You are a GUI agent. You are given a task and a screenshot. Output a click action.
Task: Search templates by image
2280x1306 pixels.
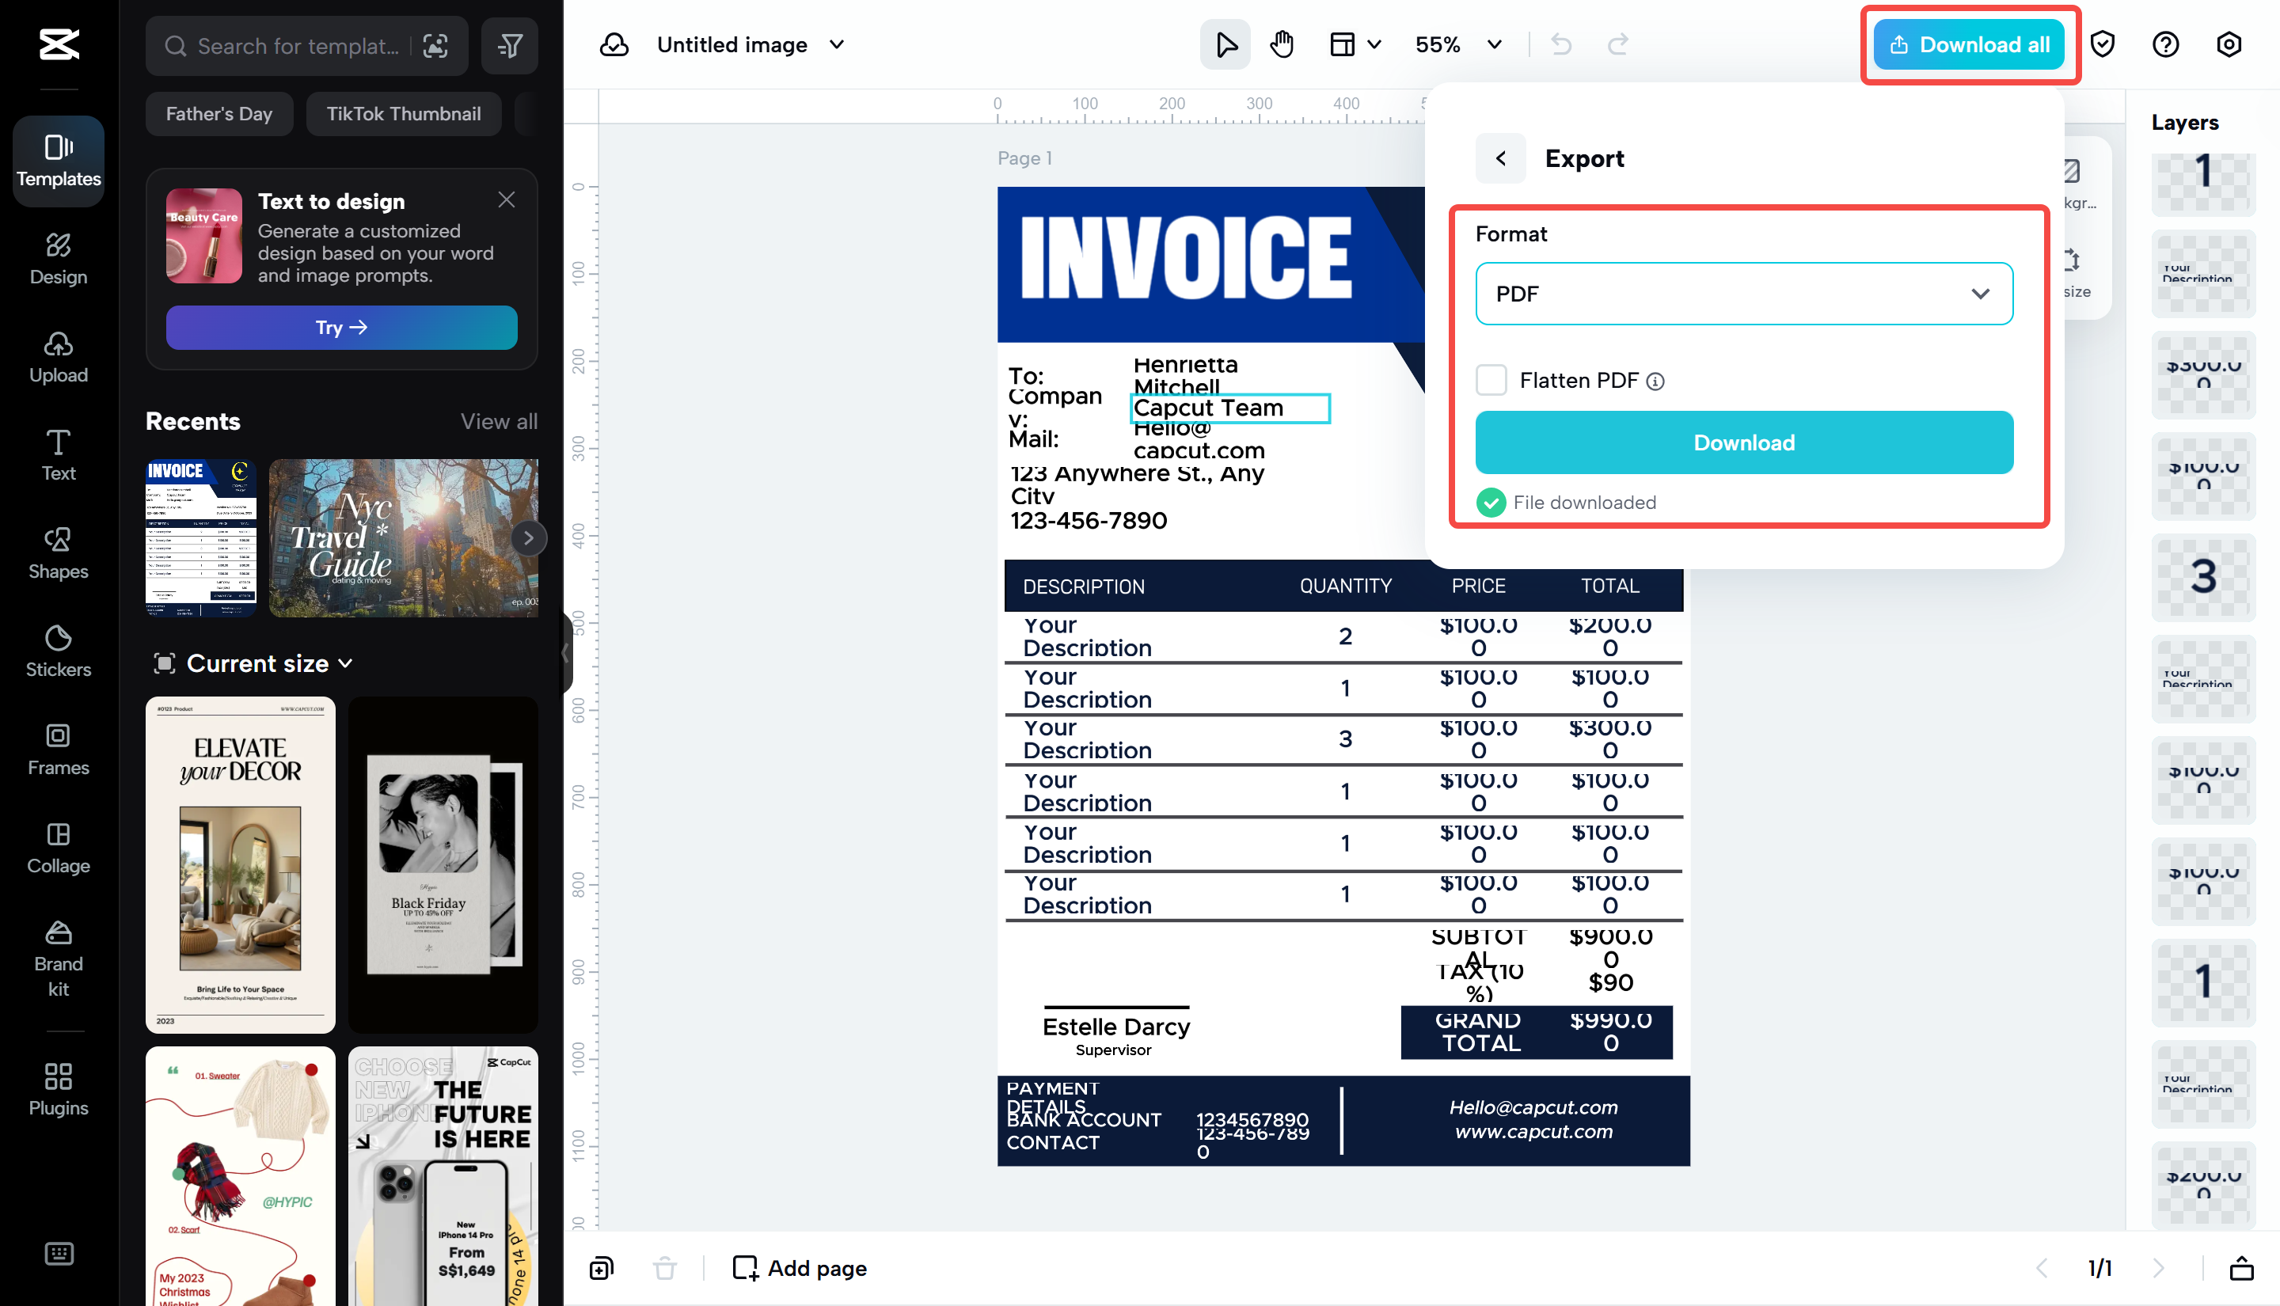[436, 46]
